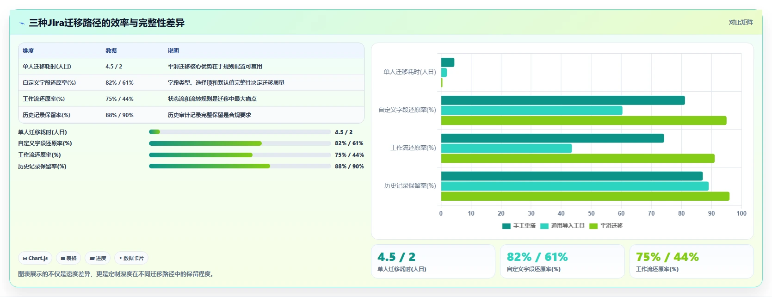This screenshot has height=297, width=772.
Task: Click 手工重搭 bar for 自定义字段还原率 in chart
Action: pos(563,100)
